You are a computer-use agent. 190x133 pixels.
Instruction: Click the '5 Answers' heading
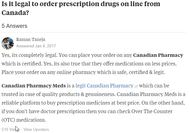pyautogui.click(x=14, y=26)
